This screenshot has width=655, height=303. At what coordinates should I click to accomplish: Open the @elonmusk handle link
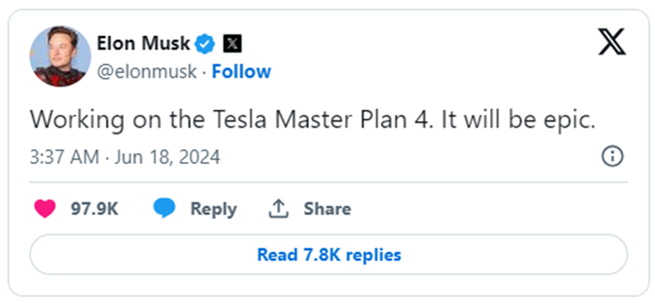pos(147,72)
